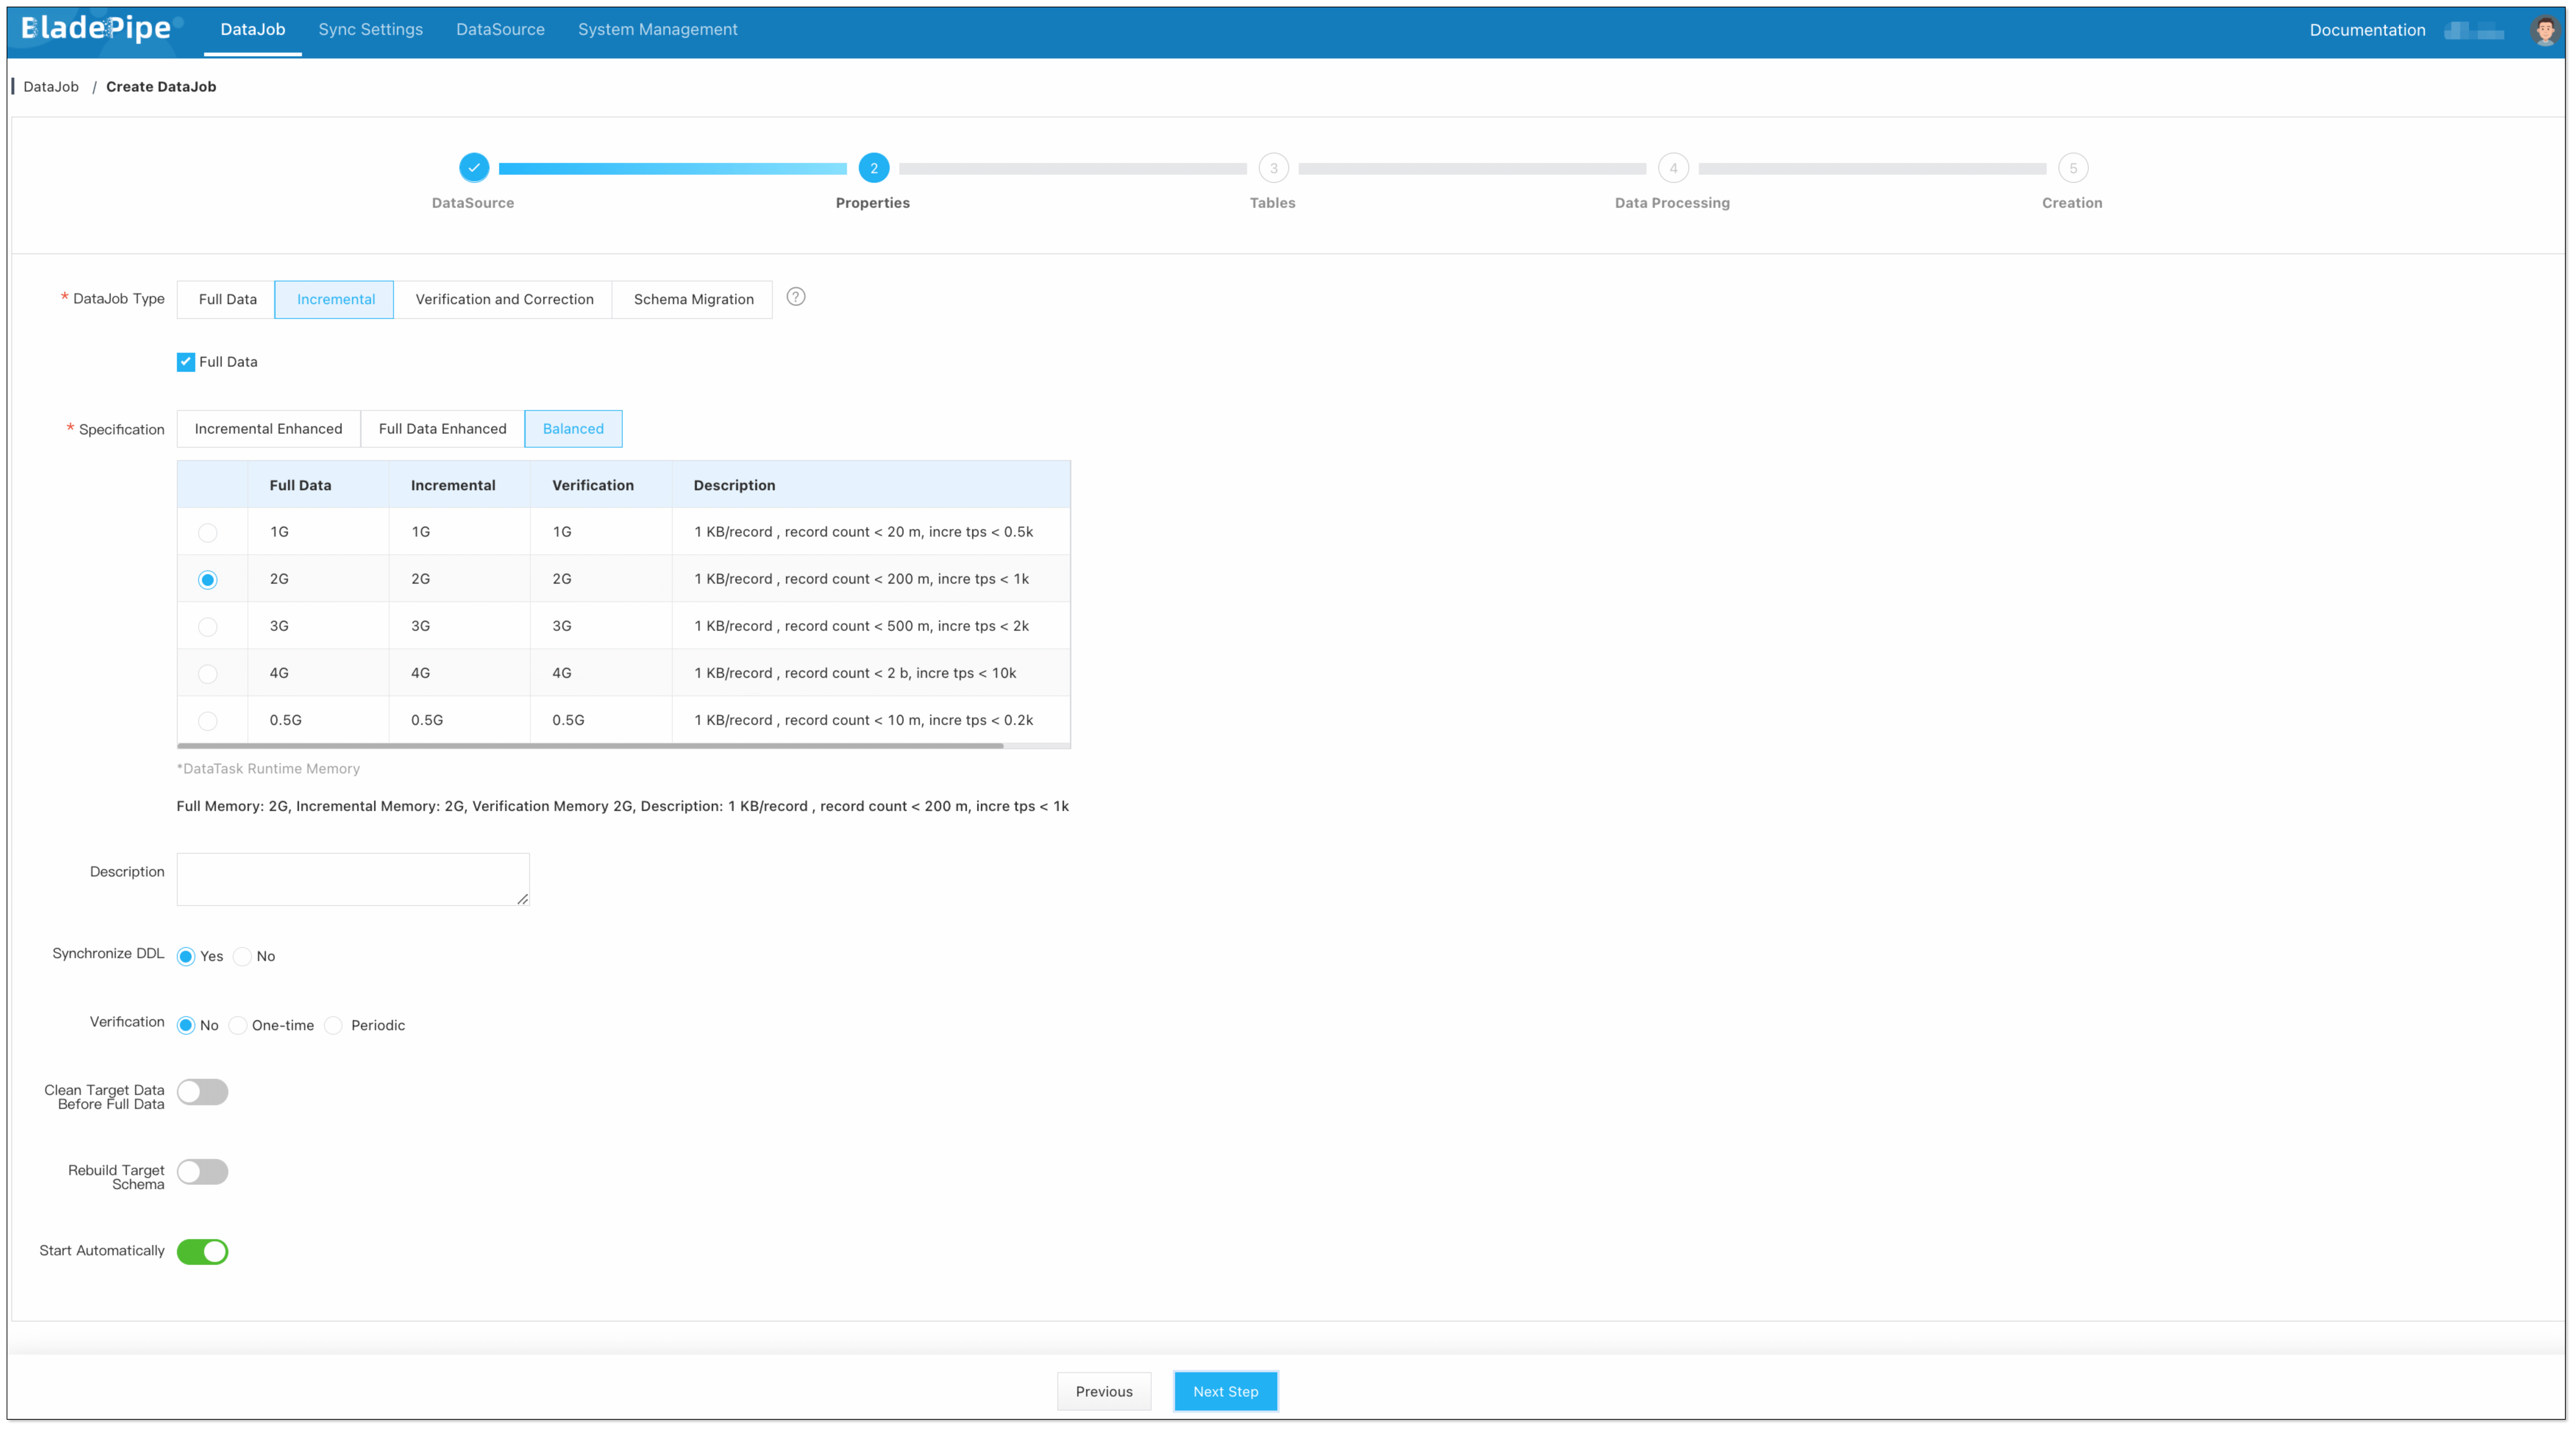2576x1430 pixels.
Task: Choose One-time for Verification
Action: 238,1025
